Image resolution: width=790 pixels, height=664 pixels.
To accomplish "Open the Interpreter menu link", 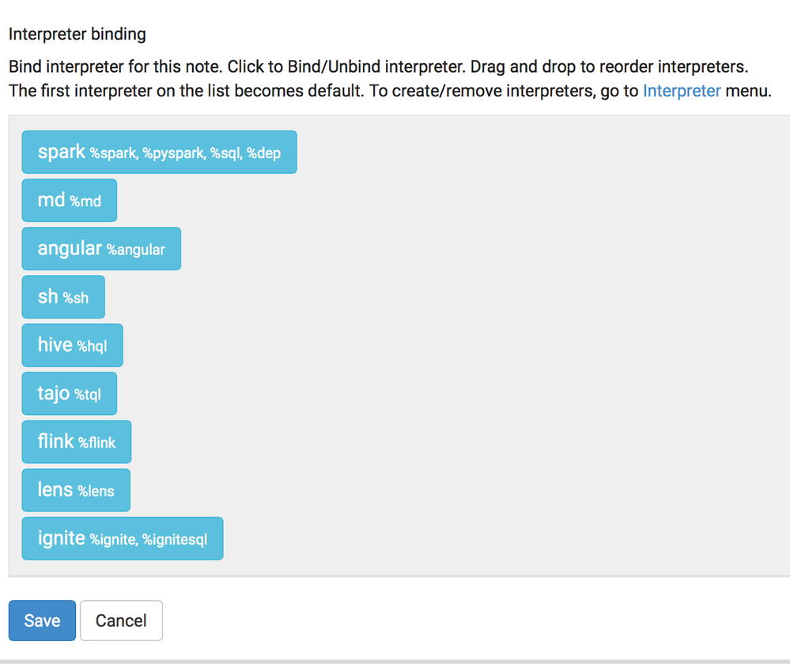I will coord(681,91).
